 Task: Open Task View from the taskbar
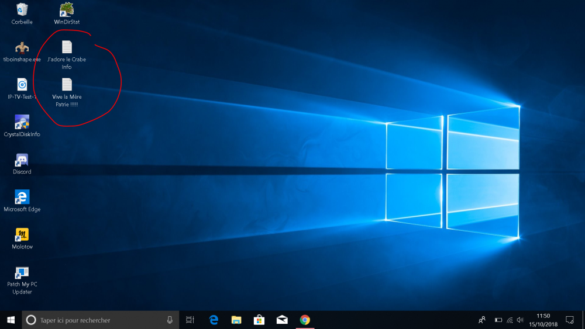[x=190, y=320]
